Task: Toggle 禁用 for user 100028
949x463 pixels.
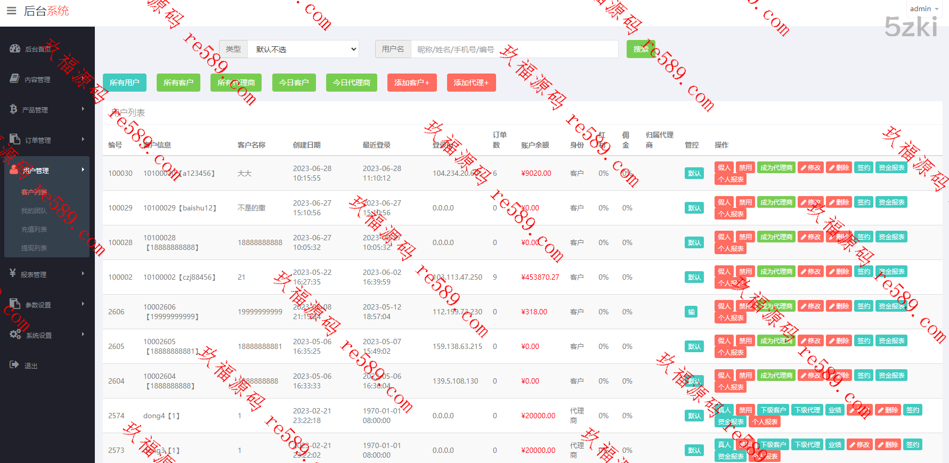Action: pyautogui.click(x=745, y=237)
